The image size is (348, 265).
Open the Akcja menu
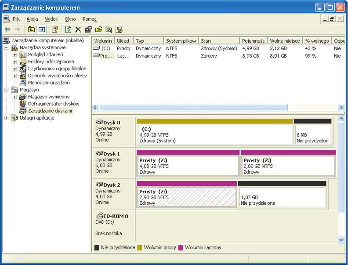[x=32, y=19]
